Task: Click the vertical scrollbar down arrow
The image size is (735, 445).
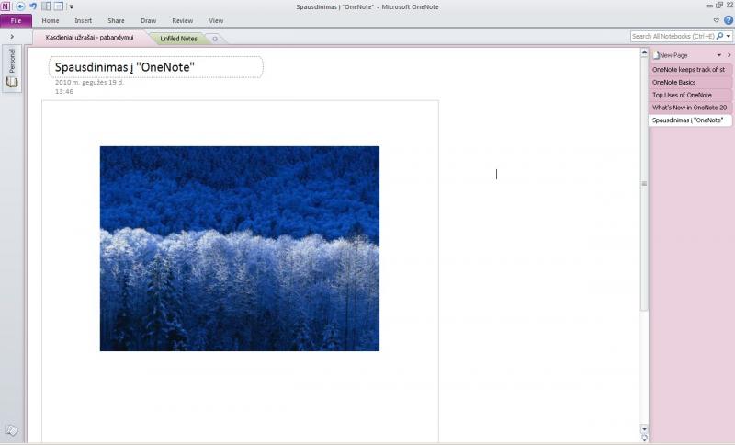Action: [644, 428]
